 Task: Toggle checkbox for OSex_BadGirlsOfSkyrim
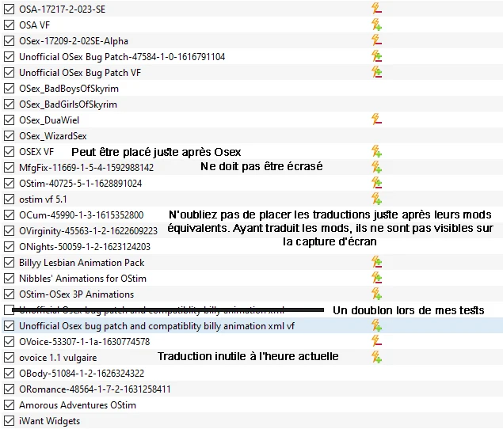click(x=9, y=104)
